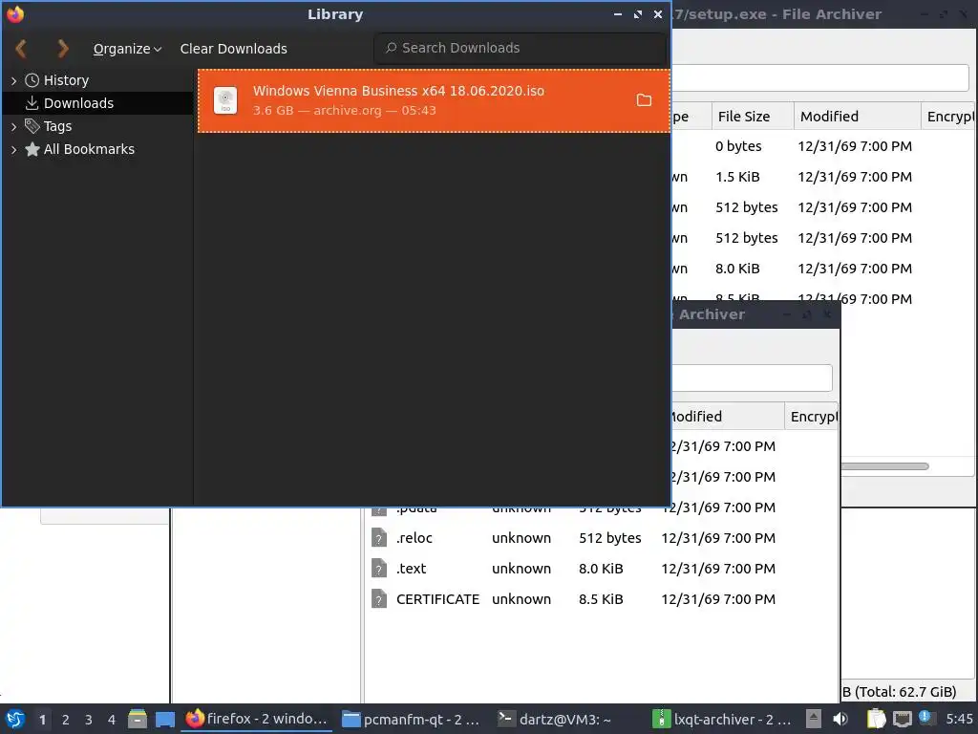Focus the Search Downloads field

pyautogui.click(x=520, y=48)
